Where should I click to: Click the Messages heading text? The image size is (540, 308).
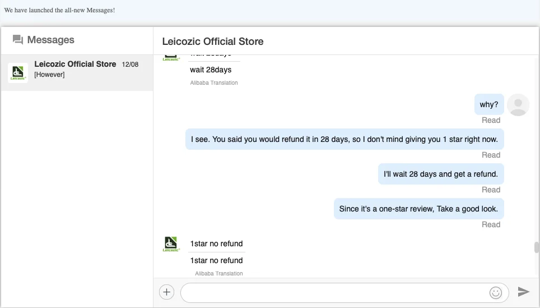tap(50, 40)
